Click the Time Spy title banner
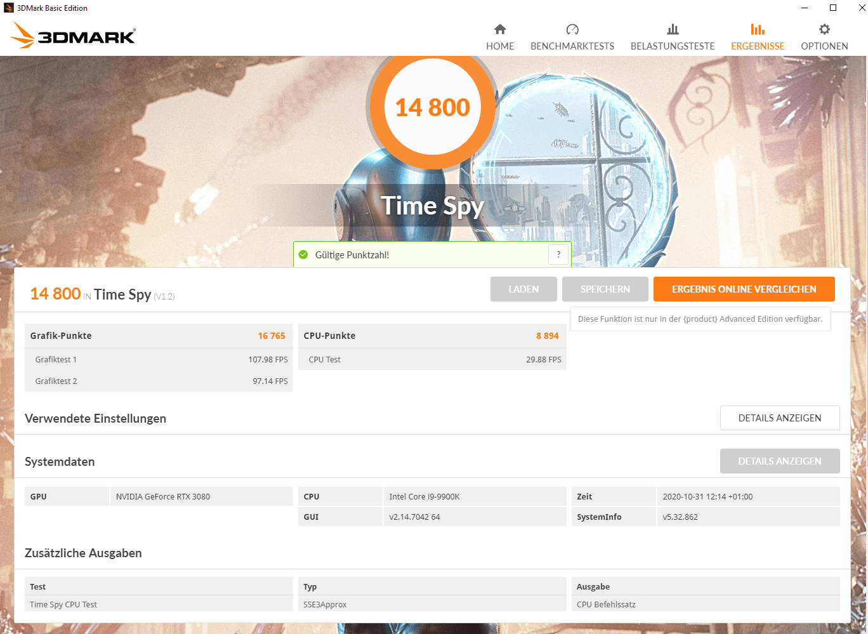The width and height of the screenshot is (868, 634). coord(433,206)
